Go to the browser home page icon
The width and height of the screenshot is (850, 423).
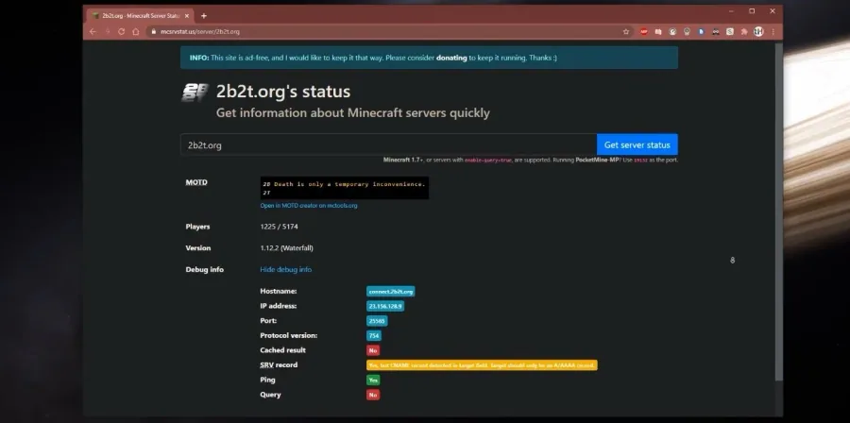tap(135, 31)
